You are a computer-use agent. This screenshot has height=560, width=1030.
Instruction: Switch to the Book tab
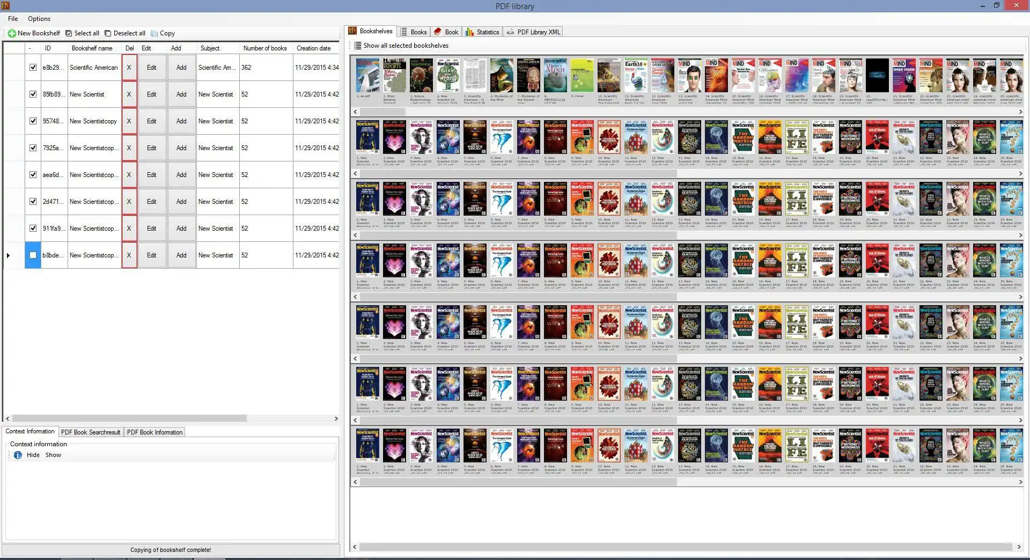(x=446, y=32)
